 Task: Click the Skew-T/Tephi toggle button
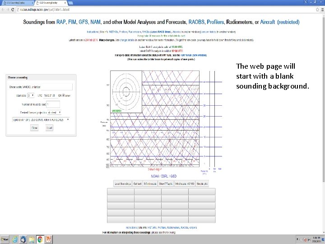166,183
